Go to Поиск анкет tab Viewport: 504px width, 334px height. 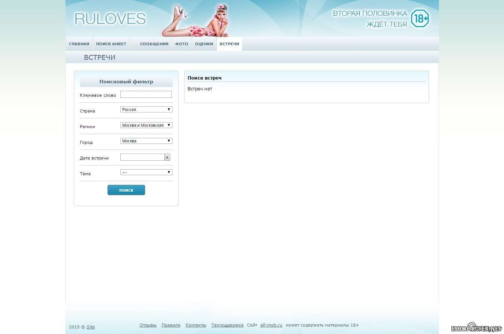point(111,44)
